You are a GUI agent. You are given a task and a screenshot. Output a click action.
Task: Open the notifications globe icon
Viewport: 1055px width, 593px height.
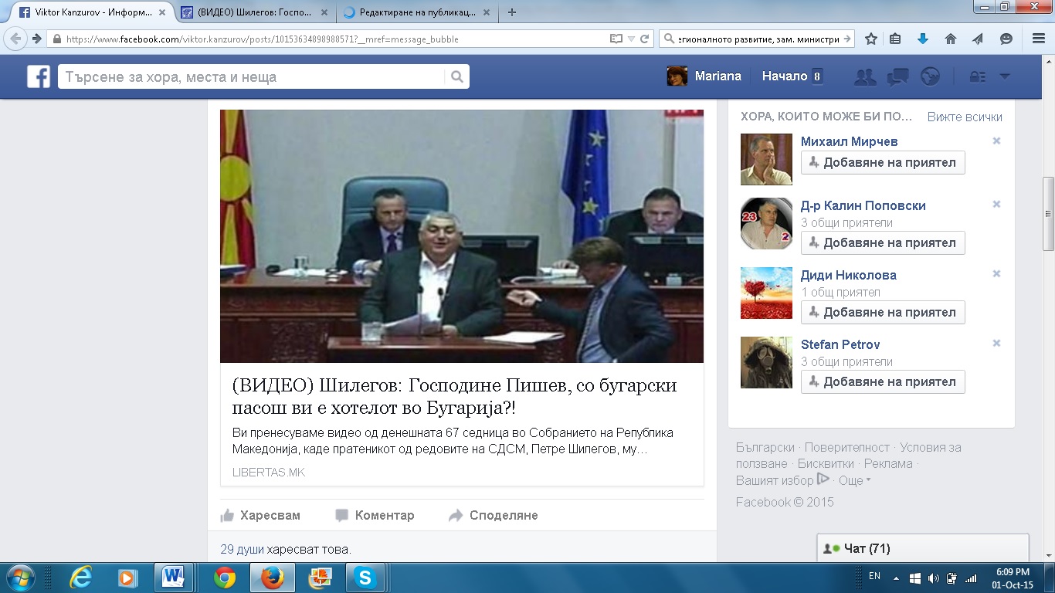coord(931,76)
